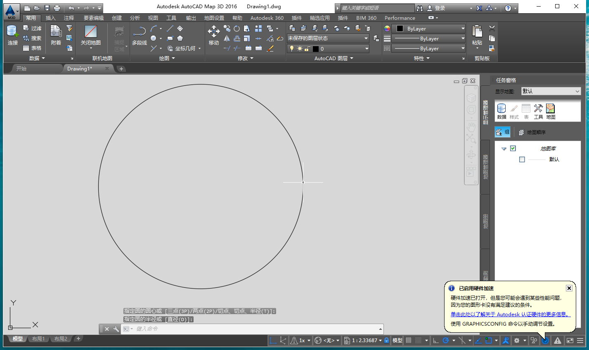Viewport: 589px width, 350px height.
Task: Toggle the light bulb for layer 0
Action: [292, 49]
